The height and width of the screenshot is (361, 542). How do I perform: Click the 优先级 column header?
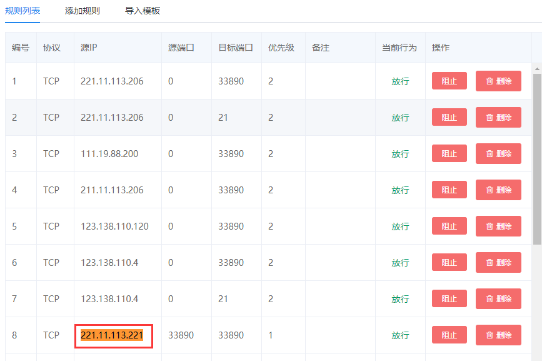[281, 48]
